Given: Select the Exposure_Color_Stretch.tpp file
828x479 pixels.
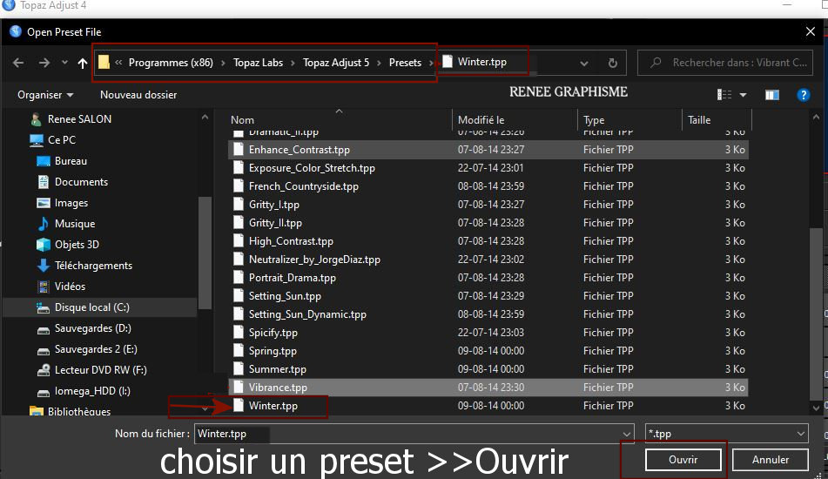Looking at the screenshot, I should (x=488, y=168).
